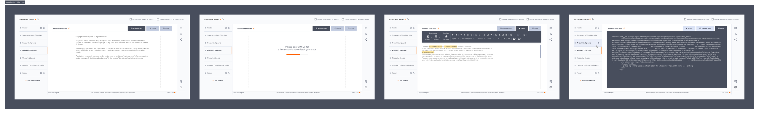Image resolution: width=759 pixels, height=114 pixels.
Task: Click the download icon in Code view panel
Action: [x=736, y=34]
